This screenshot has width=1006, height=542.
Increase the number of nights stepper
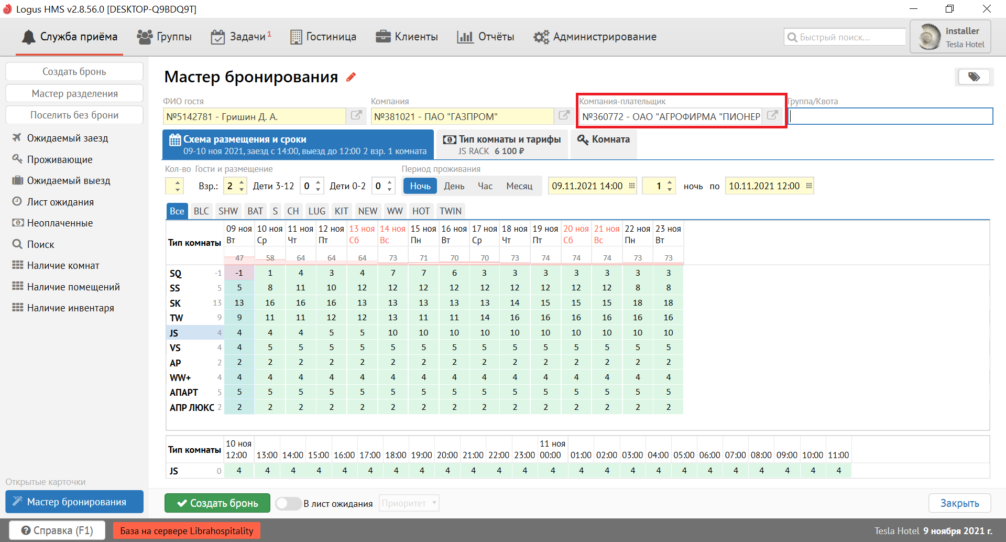pos(670,182)
